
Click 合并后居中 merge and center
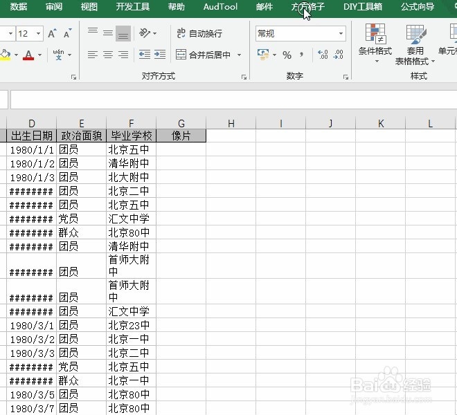[203, 55]
